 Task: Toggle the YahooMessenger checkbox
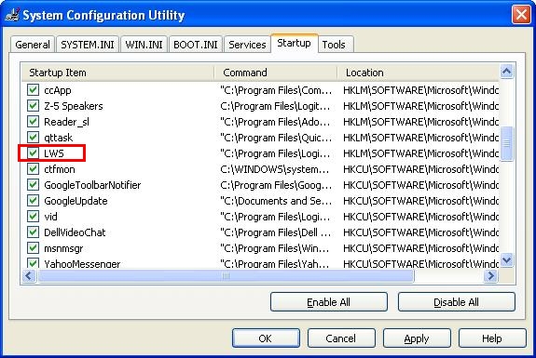point(33,263)
